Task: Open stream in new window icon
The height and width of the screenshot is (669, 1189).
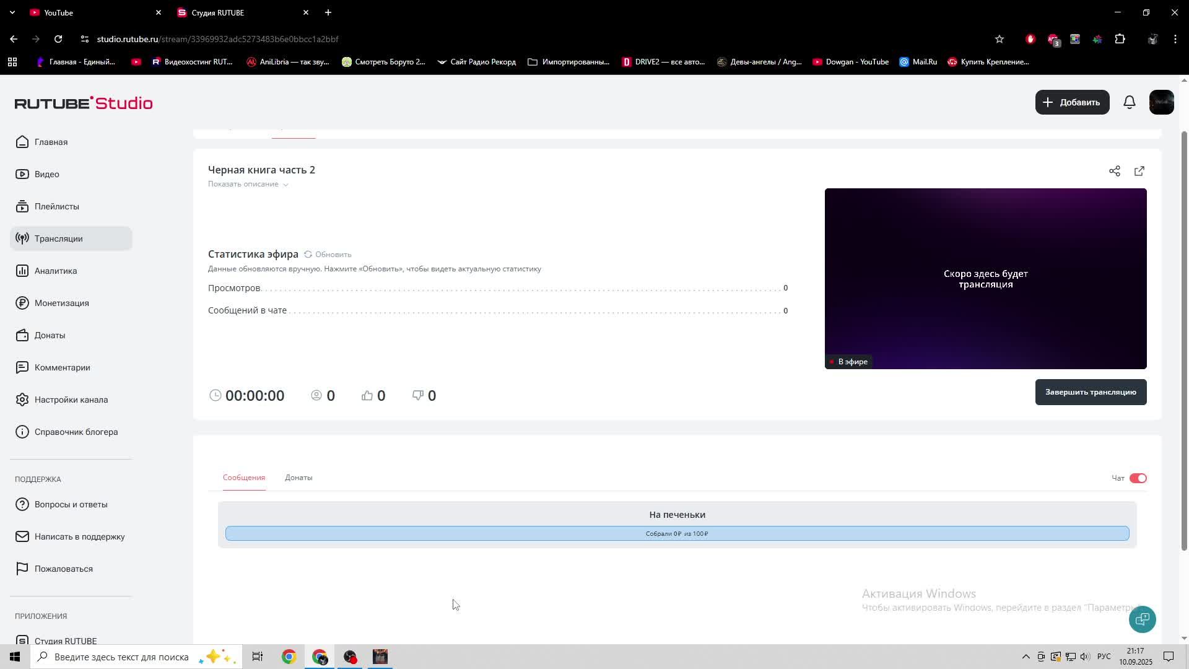Action: (1139, 171)
